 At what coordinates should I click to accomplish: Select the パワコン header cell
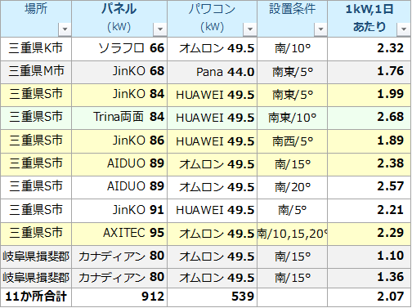pyautogui.click(x=213, y=19)
